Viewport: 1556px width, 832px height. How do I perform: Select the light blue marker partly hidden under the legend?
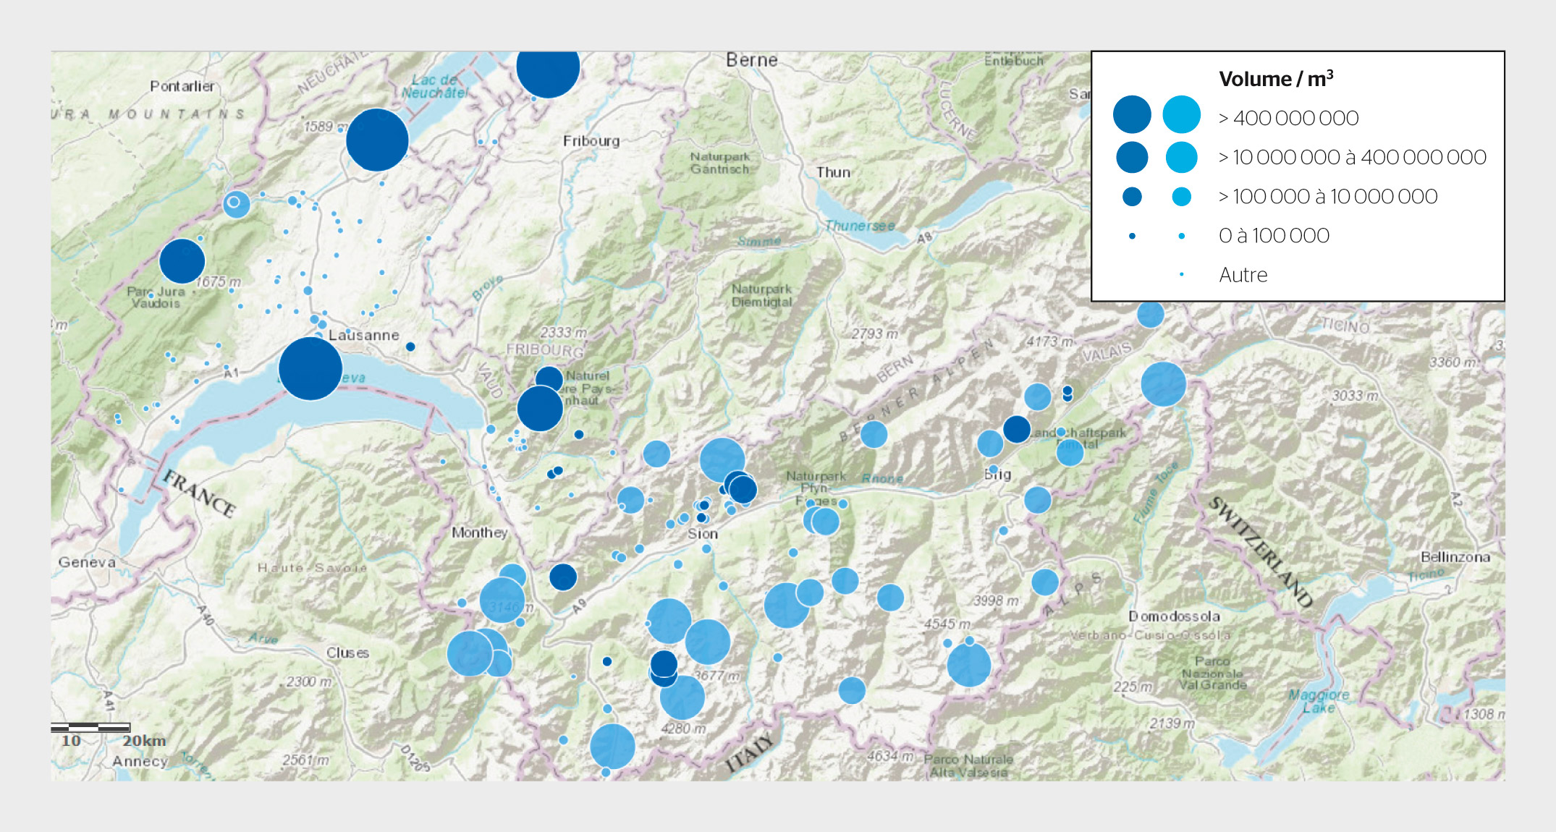point(1150,314)
